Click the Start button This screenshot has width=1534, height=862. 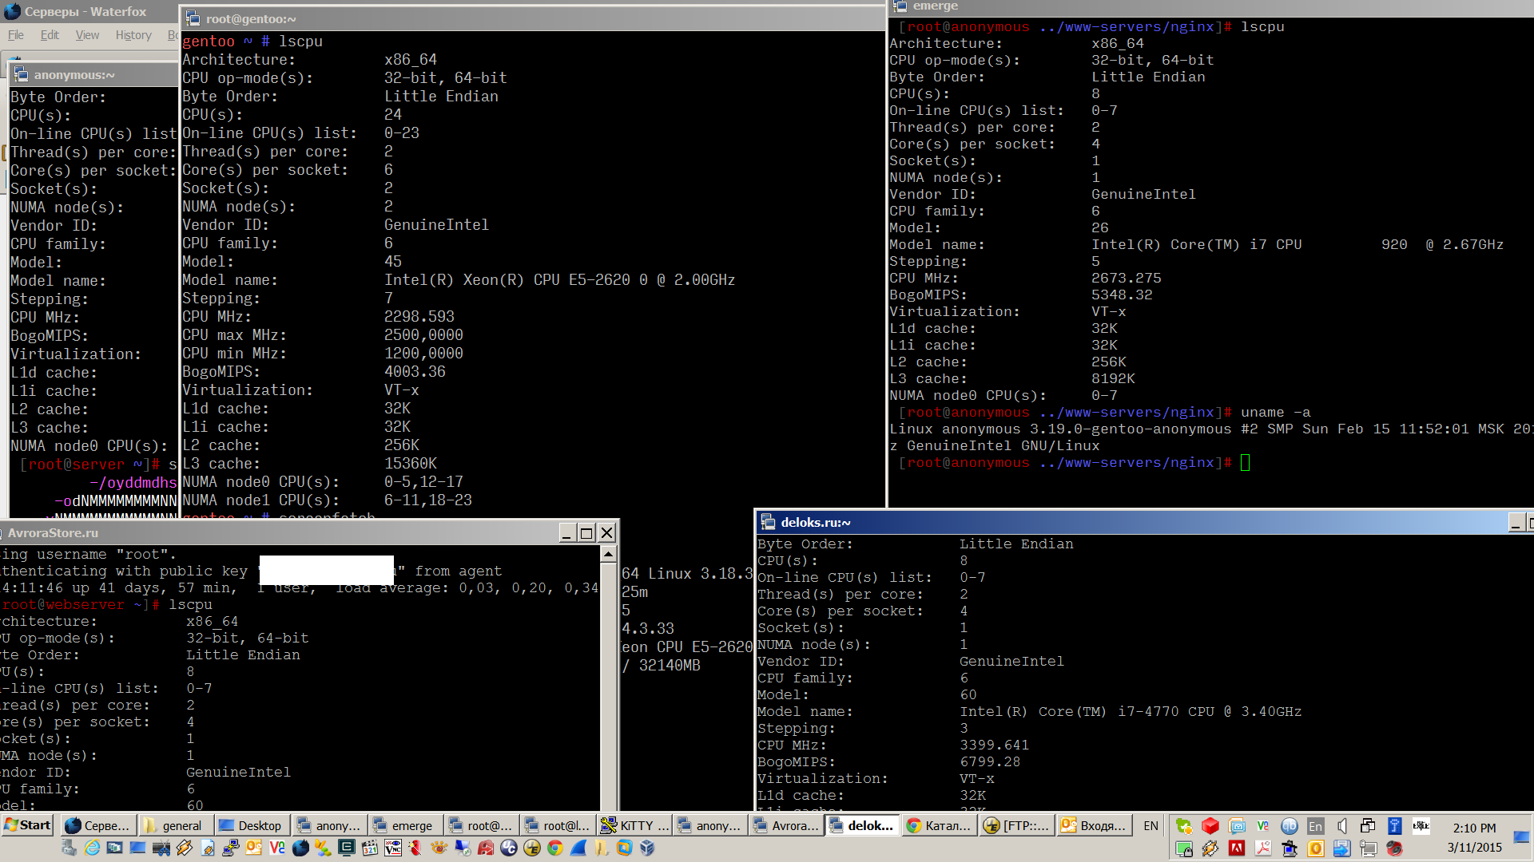click(x=27, y=825)
